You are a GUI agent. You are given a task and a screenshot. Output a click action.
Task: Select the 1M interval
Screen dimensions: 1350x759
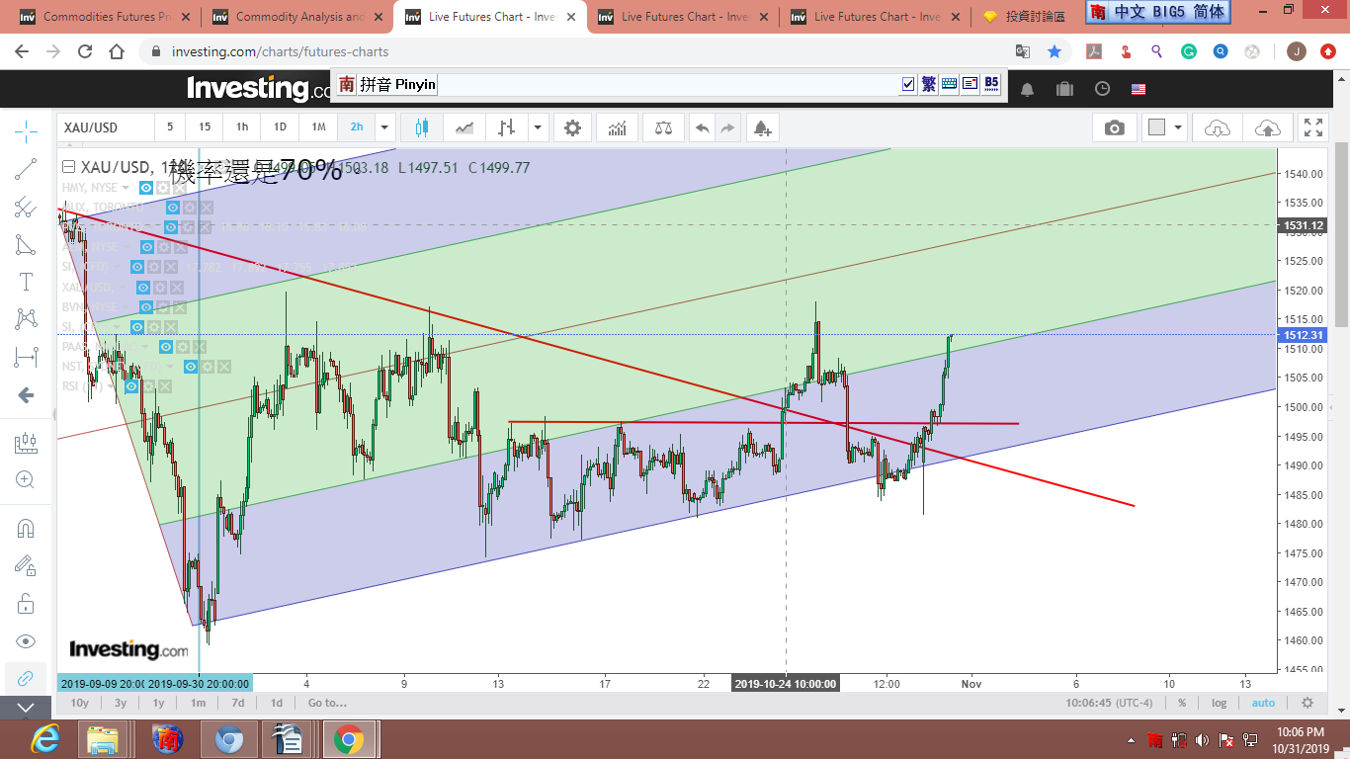tap(318, 127)
